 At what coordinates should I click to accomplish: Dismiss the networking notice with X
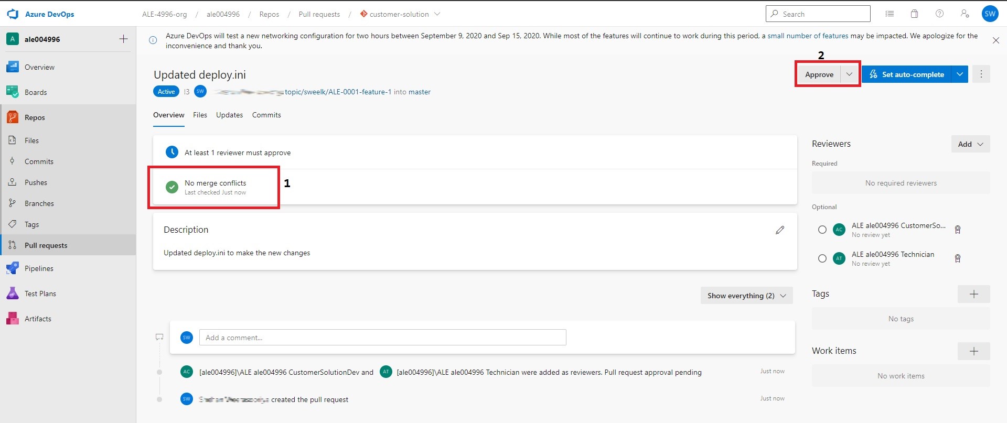coord(995,40)
